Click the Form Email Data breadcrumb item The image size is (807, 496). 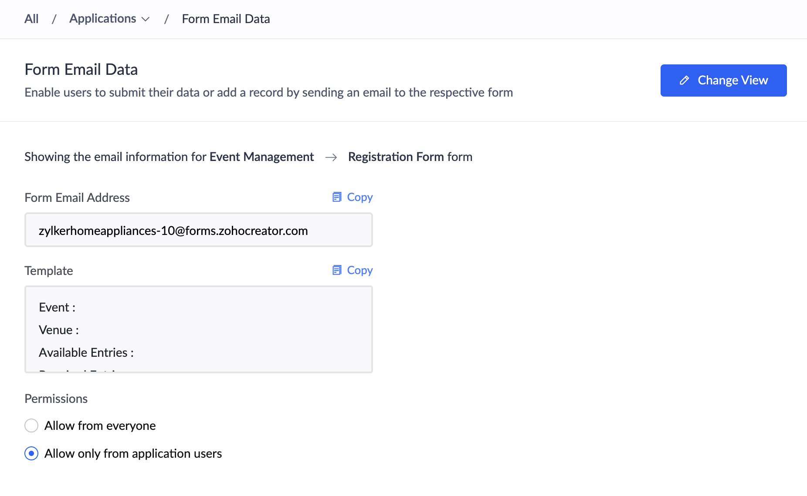tap(226, 19)
